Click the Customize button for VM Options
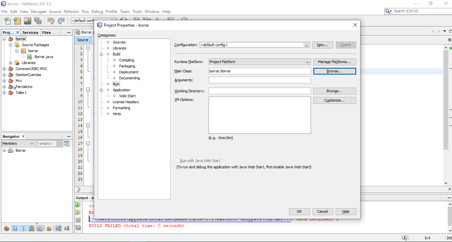452x242 pixels. (x=335, y=100)
